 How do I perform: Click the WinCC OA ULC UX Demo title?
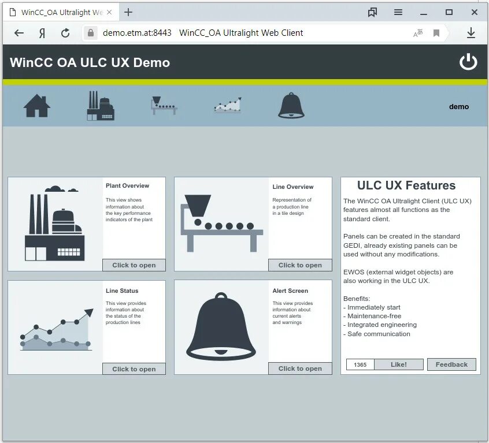coord(90,62)
